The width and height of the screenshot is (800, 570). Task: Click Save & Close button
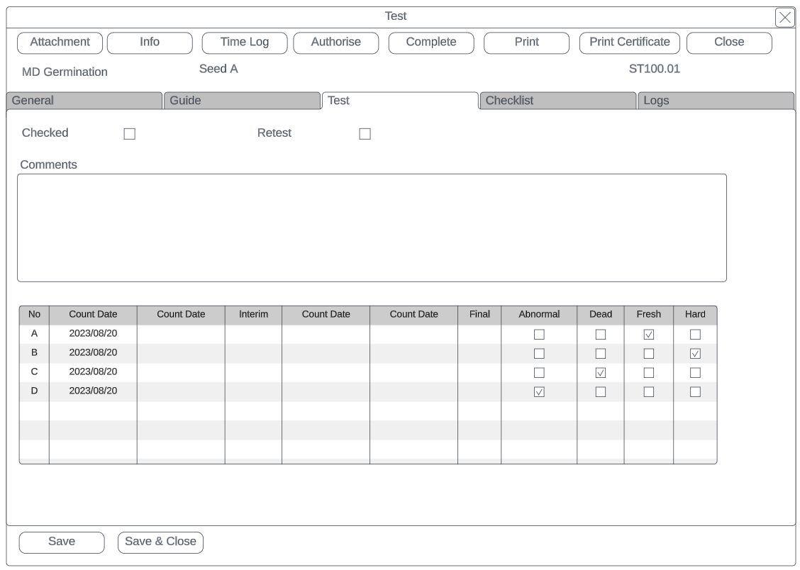160,542
